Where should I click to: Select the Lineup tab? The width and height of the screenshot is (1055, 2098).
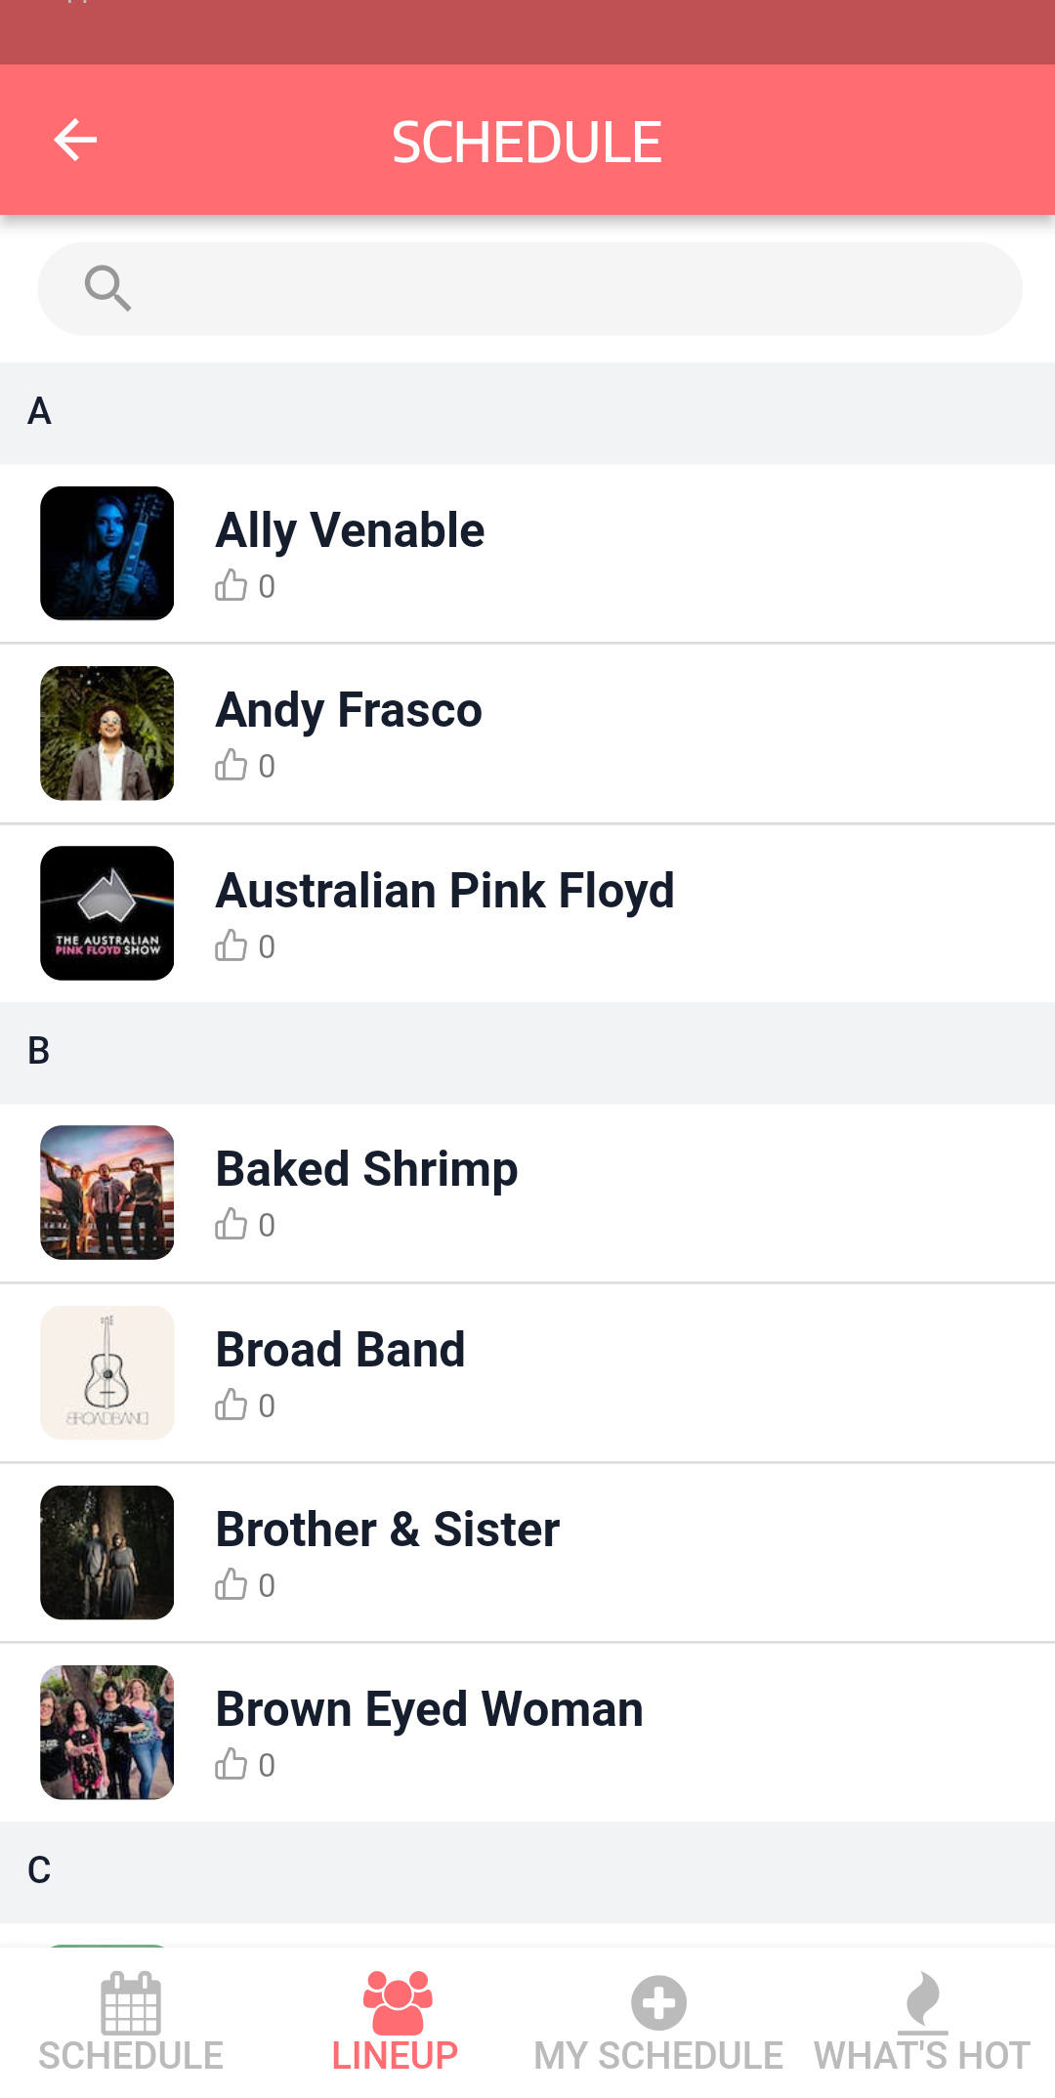395,2022
